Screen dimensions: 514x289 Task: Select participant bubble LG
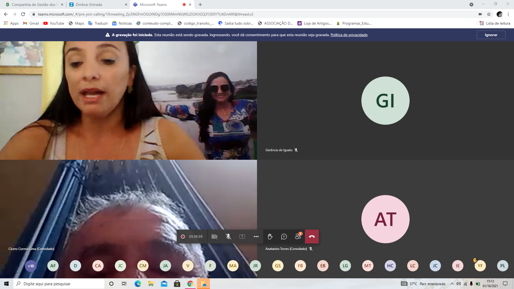coord(345,266)
